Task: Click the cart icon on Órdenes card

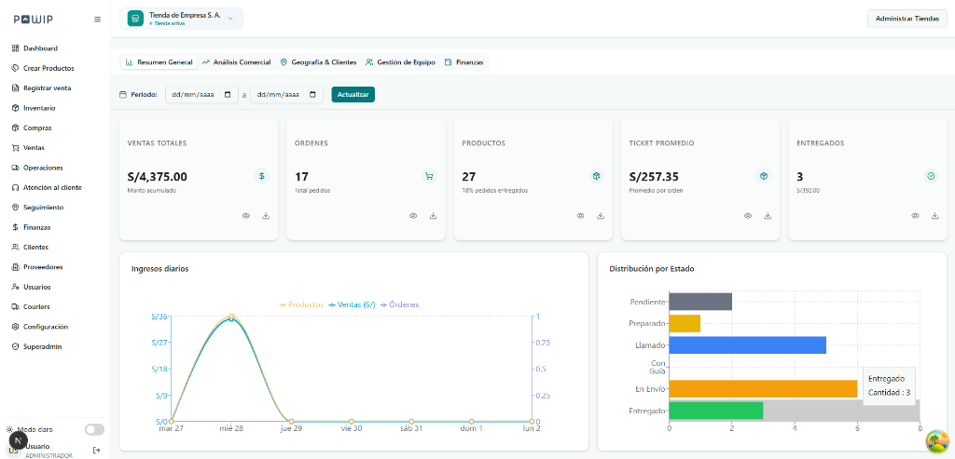Action: point(429,176)
